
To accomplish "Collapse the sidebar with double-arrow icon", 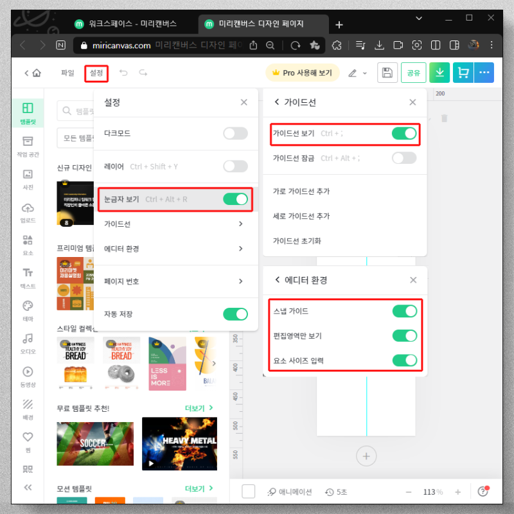I will 28,487.
